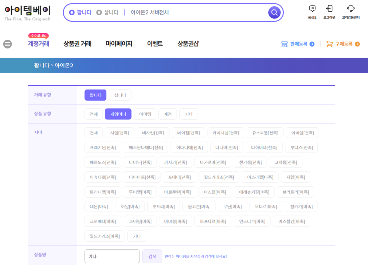Click 판매등록 with store icon

298,44
